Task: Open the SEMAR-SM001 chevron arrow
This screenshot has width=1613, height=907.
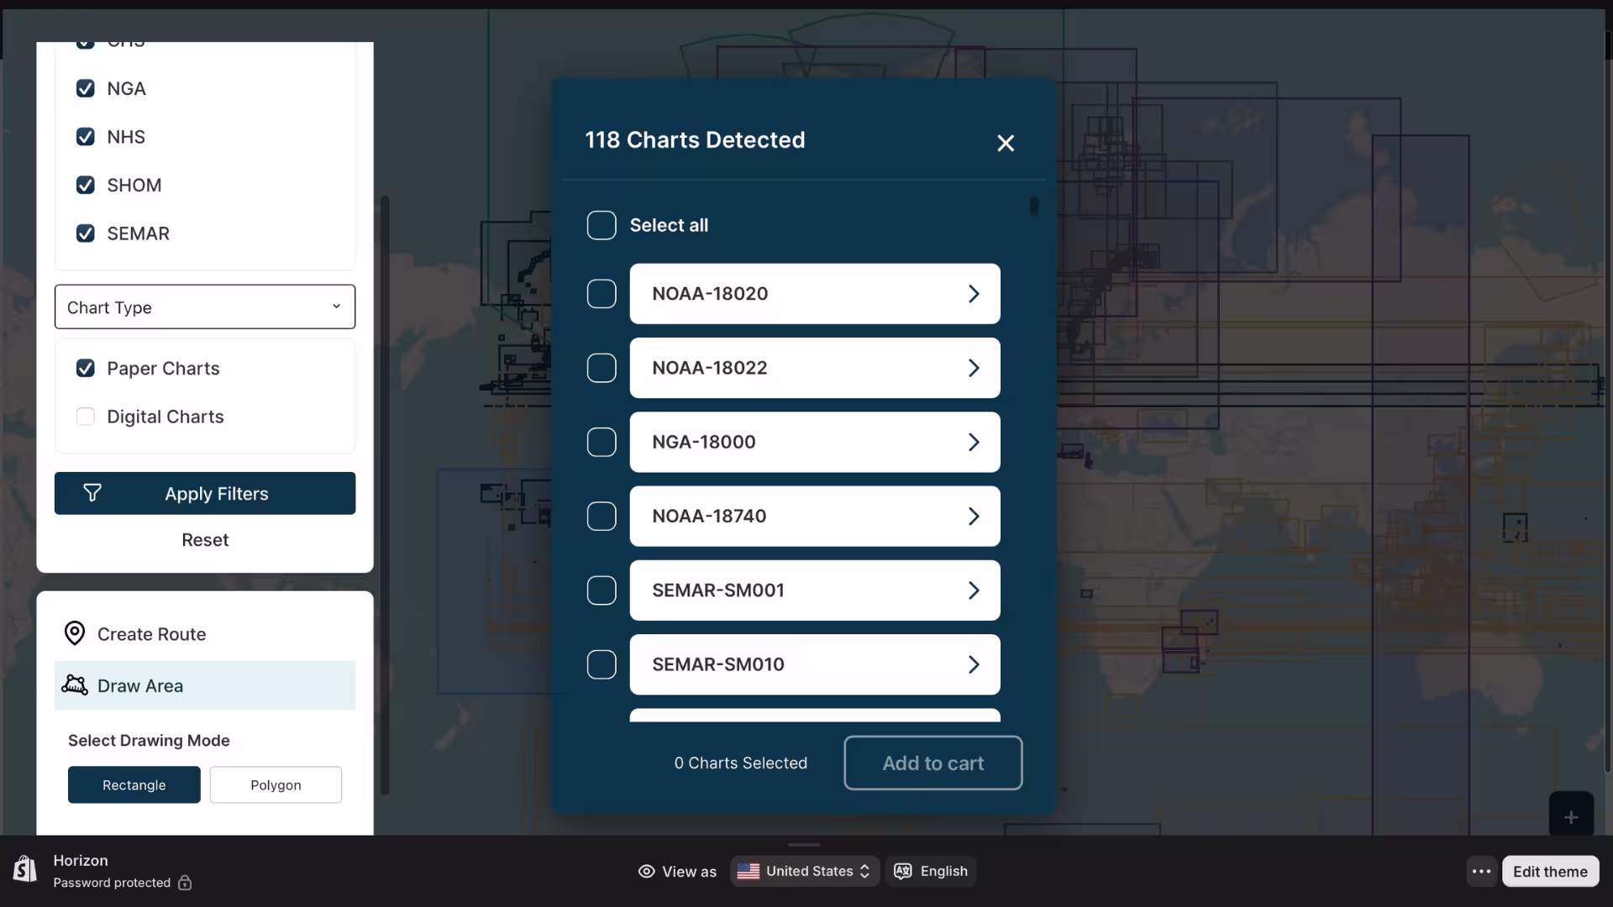Action: (974, 590)
